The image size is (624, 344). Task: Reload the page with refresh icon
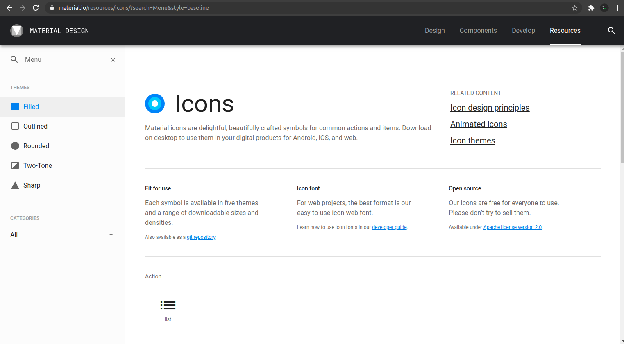[x=36, y=8]
